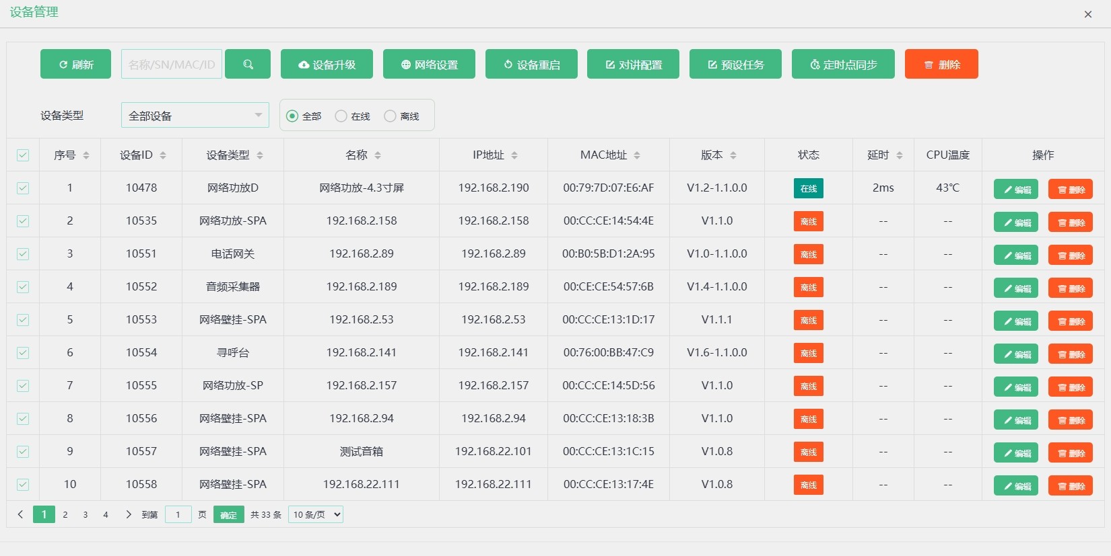
Task: Toggle the select-all header checkbox
Action: [x=23, y=155]
